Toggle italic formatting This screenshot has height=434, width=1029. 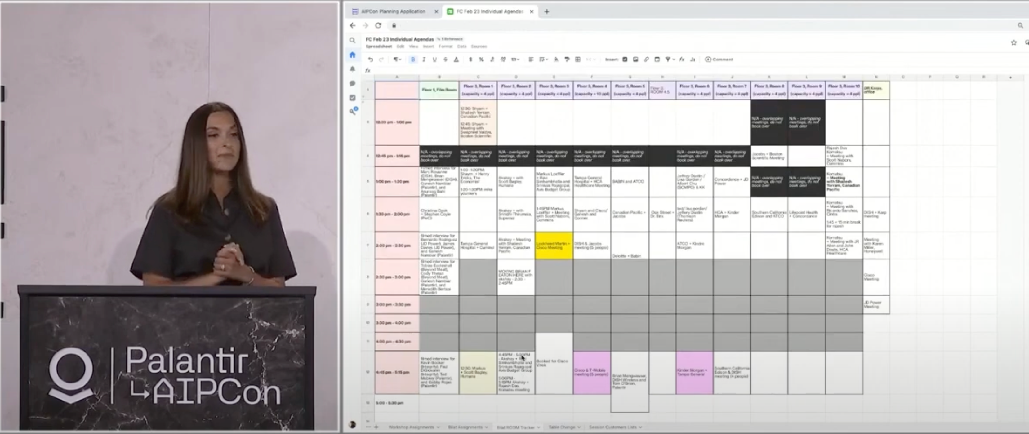pos(424,60)
